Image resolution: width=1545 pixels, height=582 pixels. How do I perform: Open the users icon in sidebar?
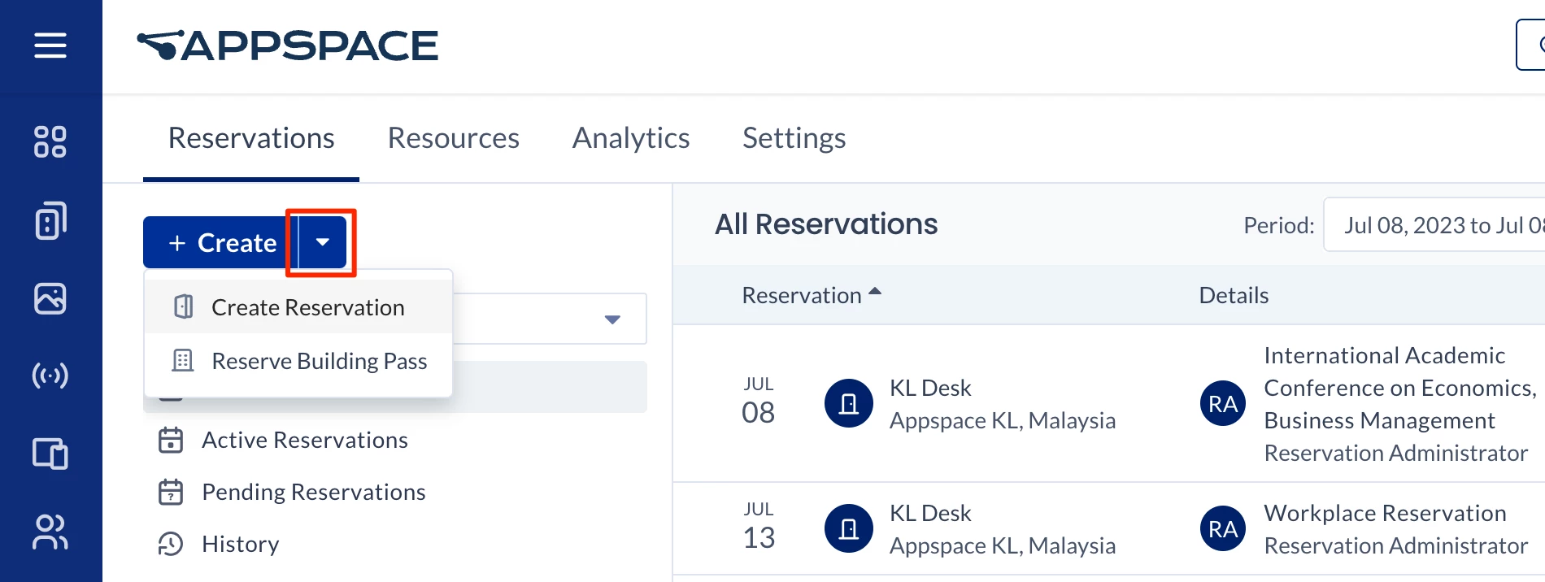point(50,532)
